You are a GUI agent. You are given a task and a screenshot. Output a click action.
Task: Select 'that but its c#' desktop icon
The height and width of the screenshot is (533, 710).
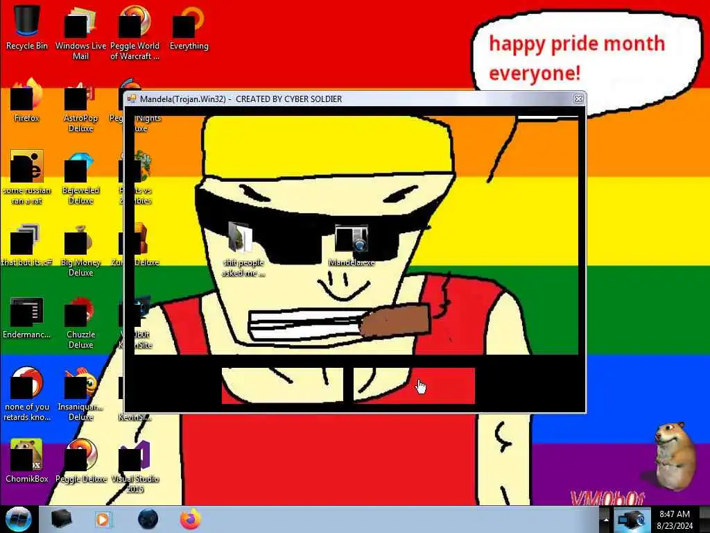coord(27,245)
